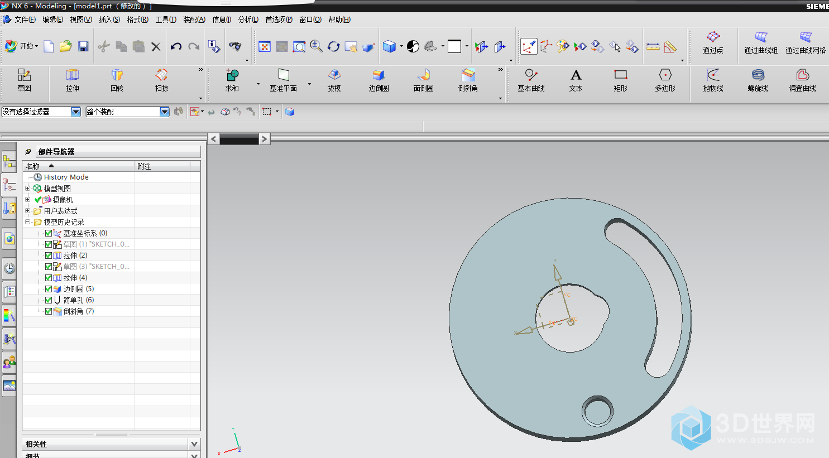
Task: Open the Sketch (草图) tool
Action: tap(24, 80)
